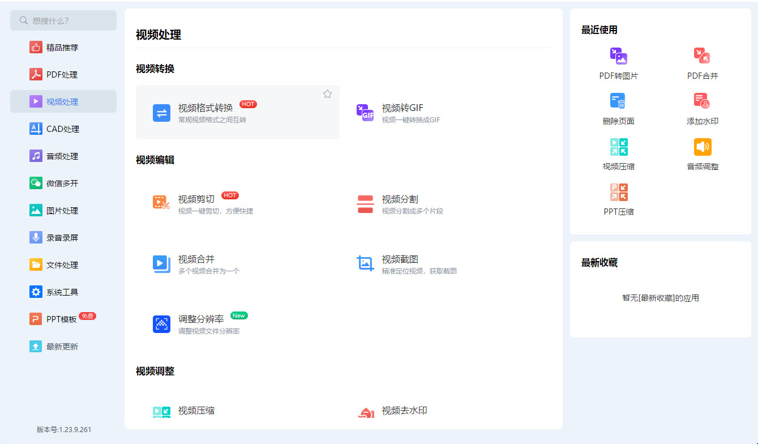Click the 视频格式转换 title text
Screen dimensions: 758x444
coord(205,108)
